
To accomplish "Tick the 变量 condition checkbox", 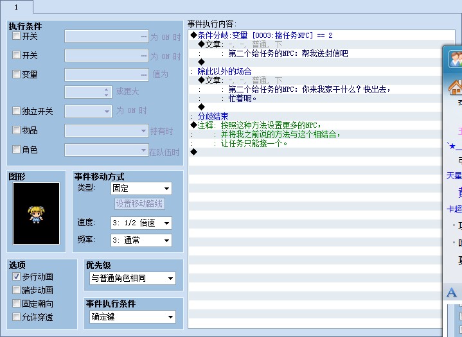I will click(16, 74).
